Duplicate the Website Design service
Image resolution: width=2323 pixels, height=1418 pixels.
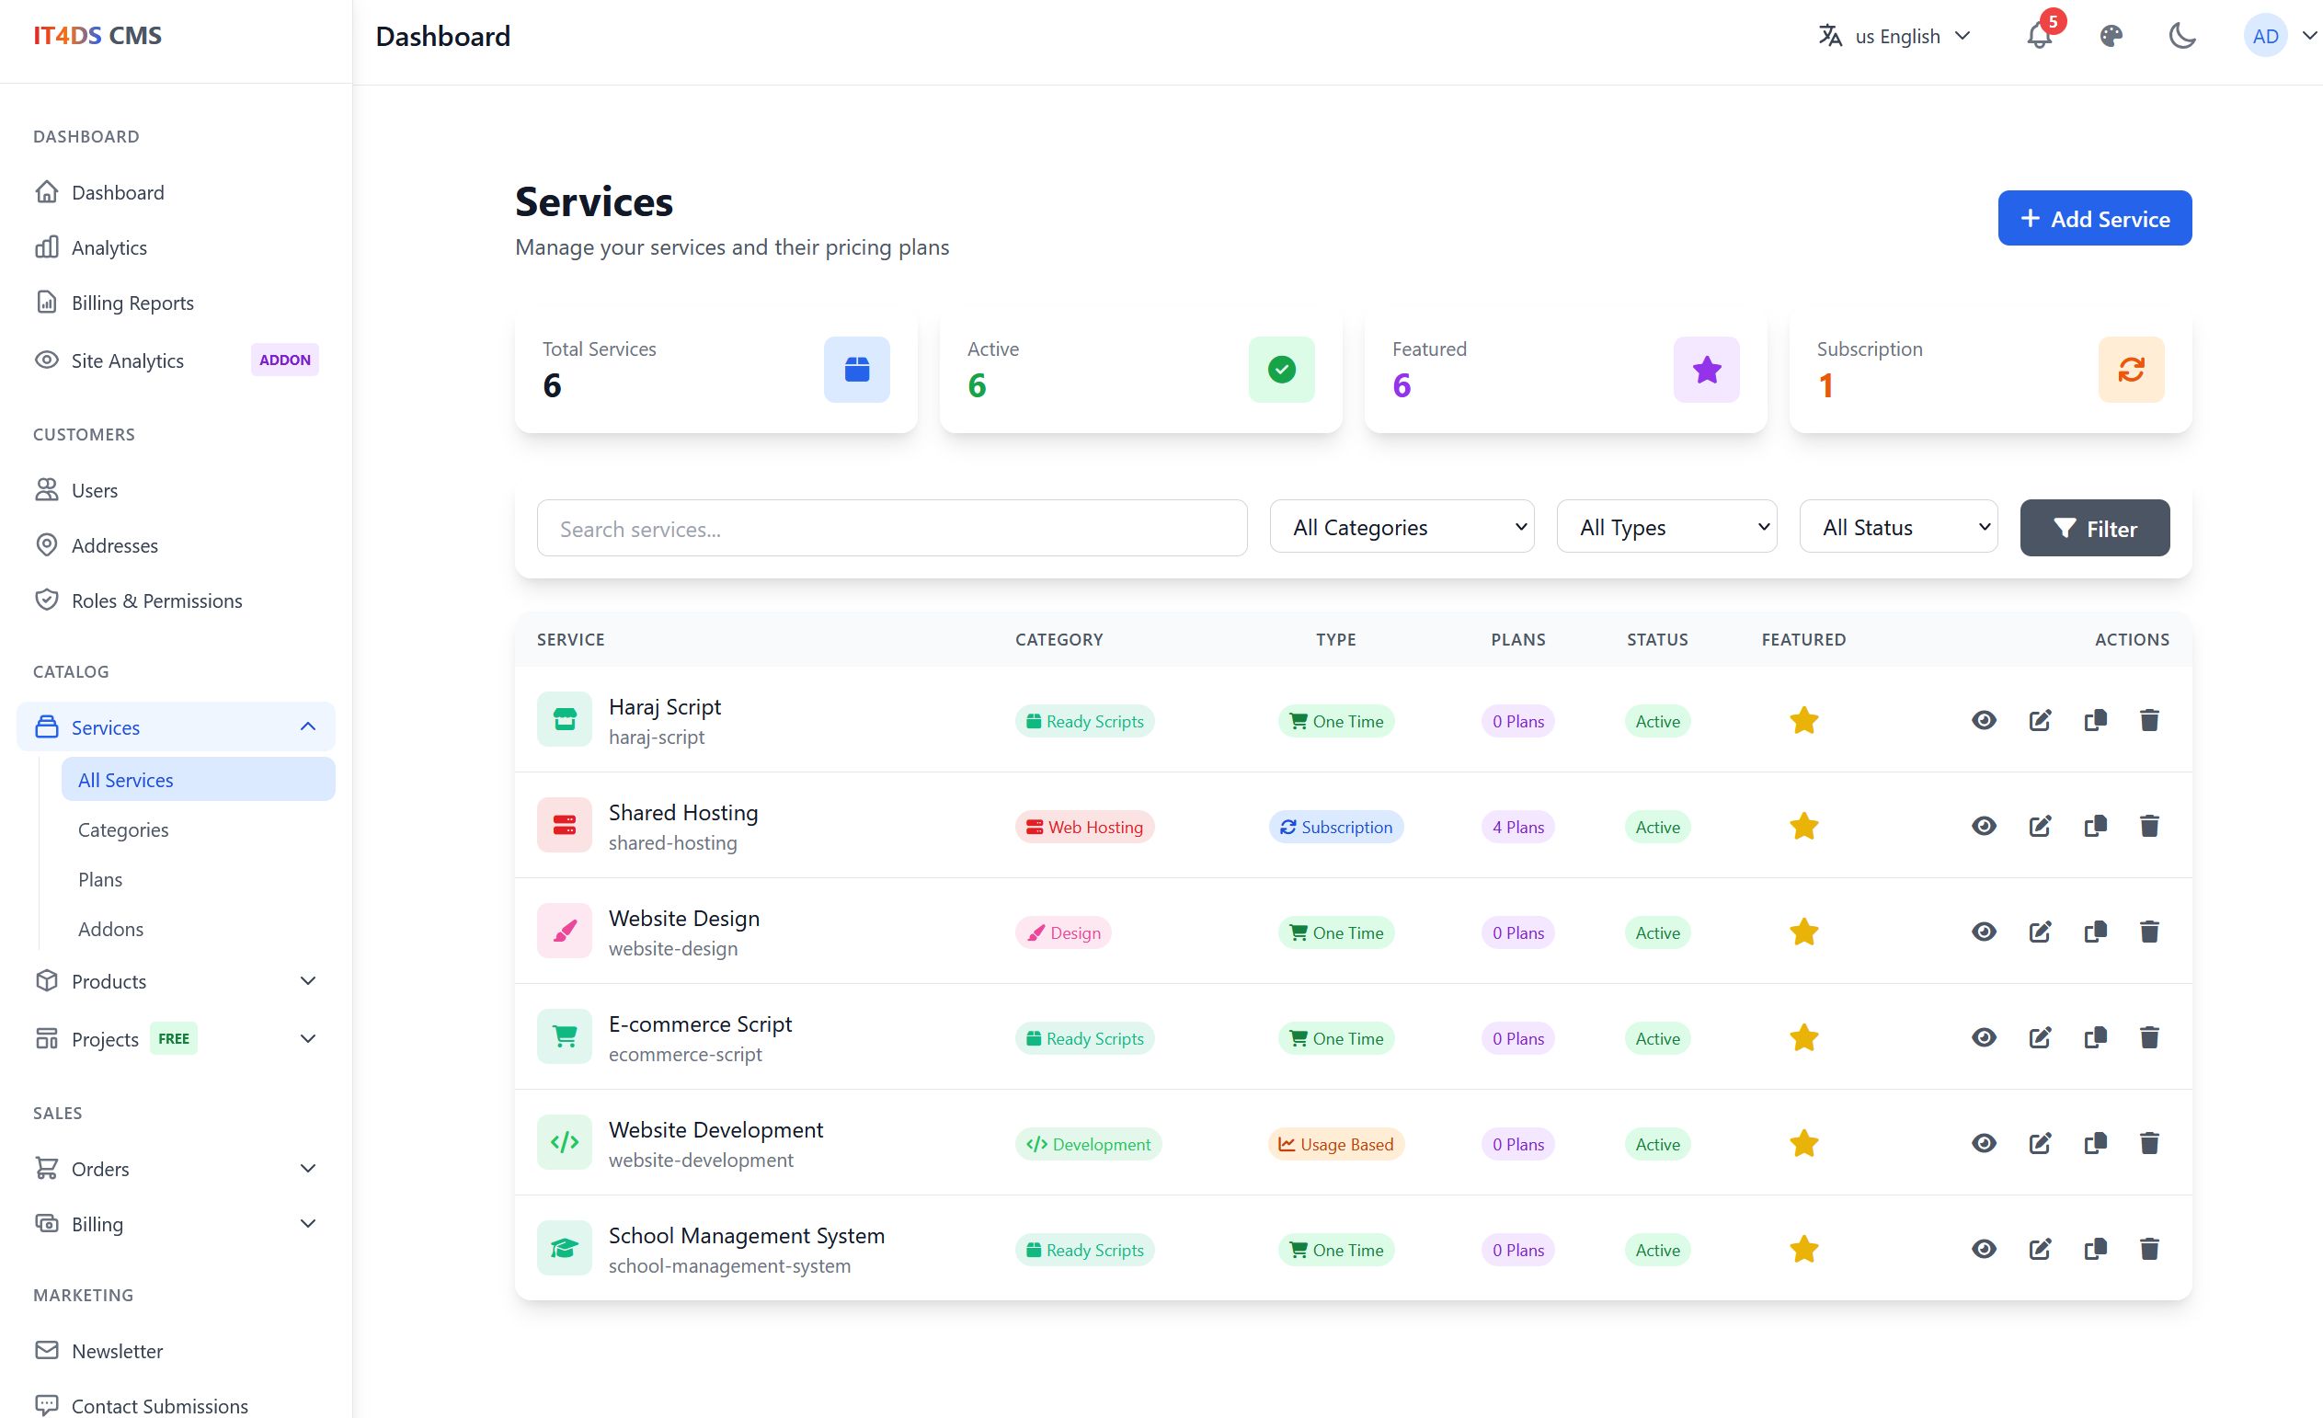pos(2095,932)
